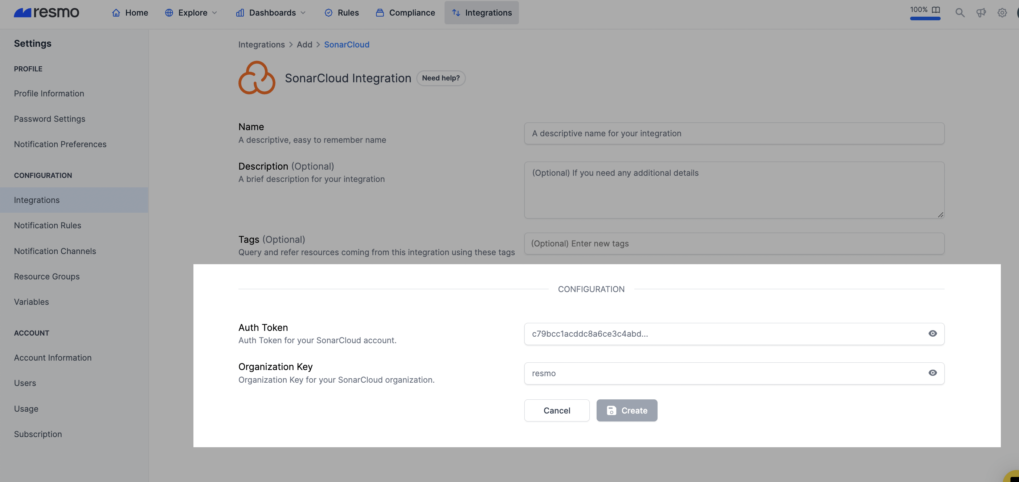Open the settings gear icon
The width and height of the screenshot is (1019, 482).
1002,13
